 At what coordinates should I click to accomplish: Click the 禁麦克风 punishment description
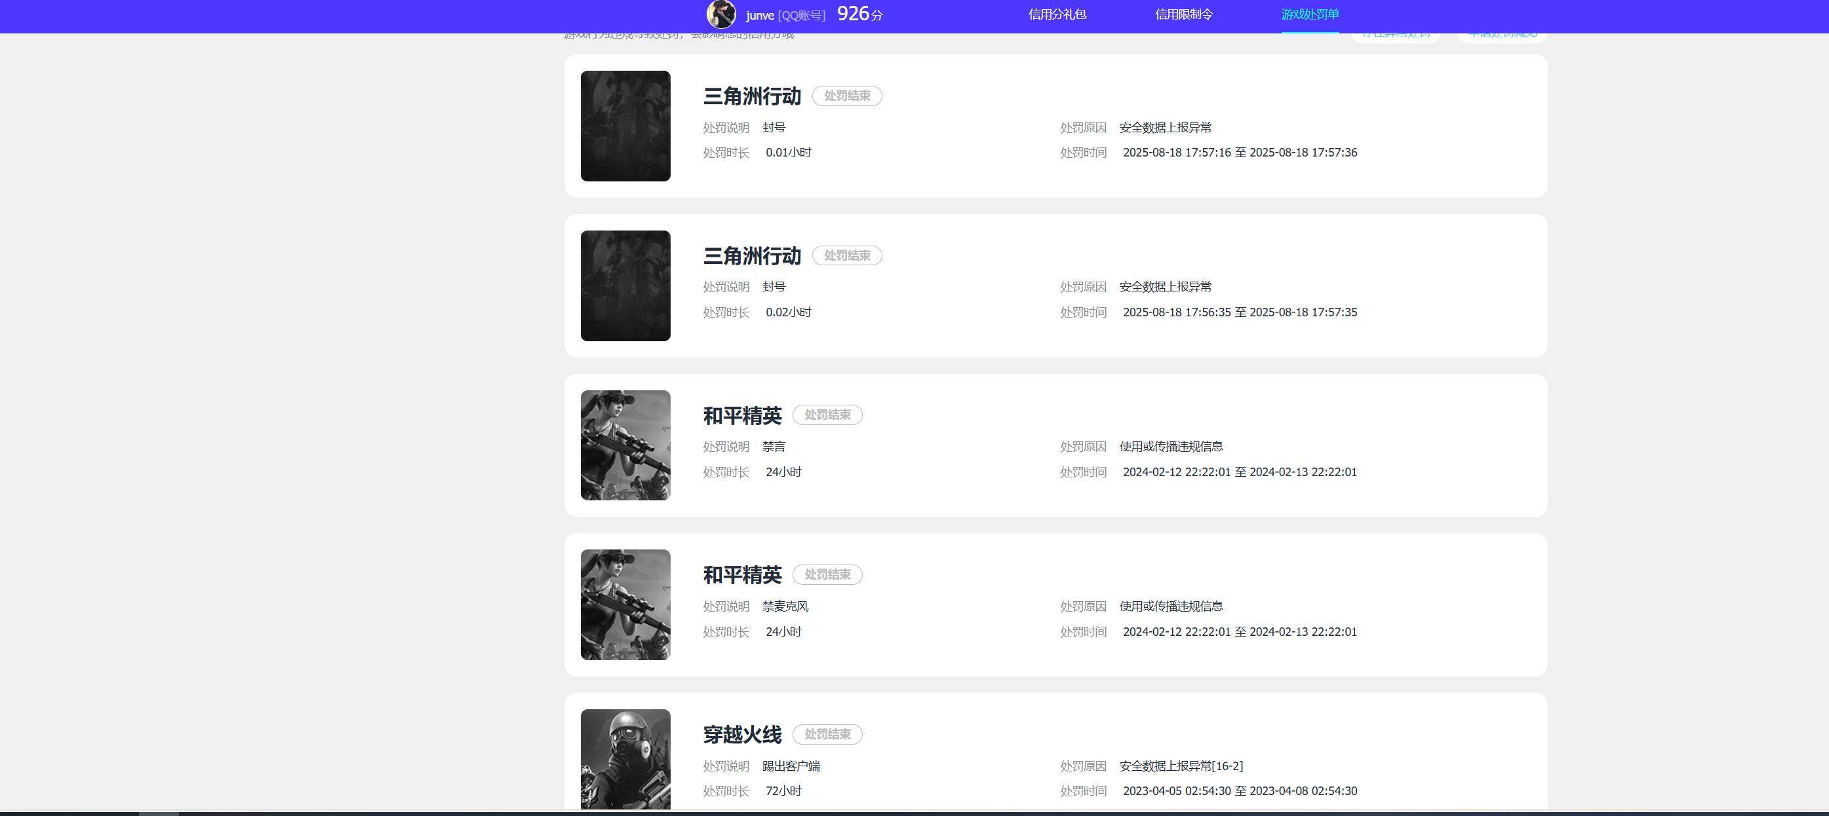[x=785, y=606]
